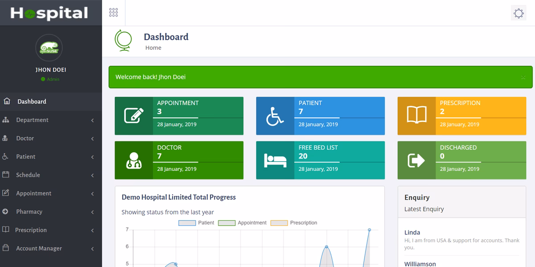Viewport: 535px width, 267px height.
Task: Click Linda's enquiry in the Enquiry panel
Action: click(412, 232)
